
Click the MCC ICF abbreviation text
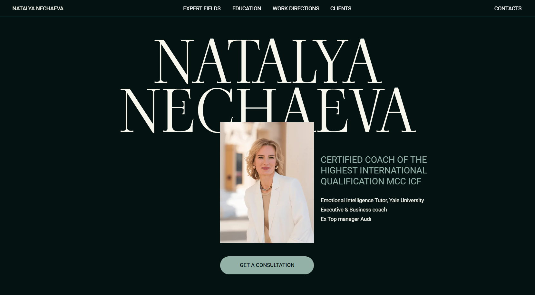[404, 181]
